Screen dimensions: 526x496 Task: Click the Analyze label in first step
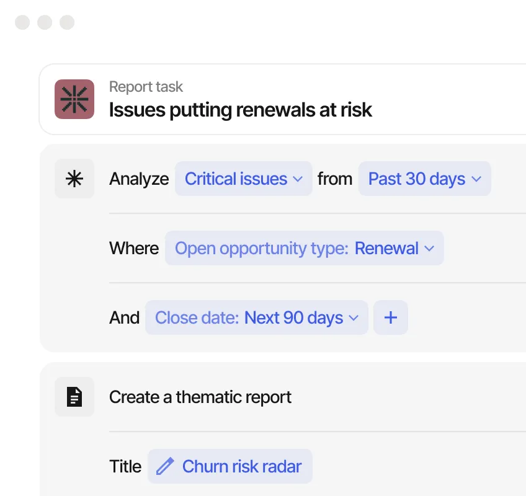139,179
